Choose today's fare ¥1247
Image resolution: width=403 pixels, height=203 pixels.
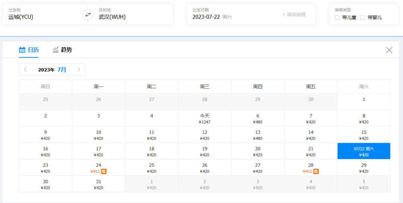[204, 118]
